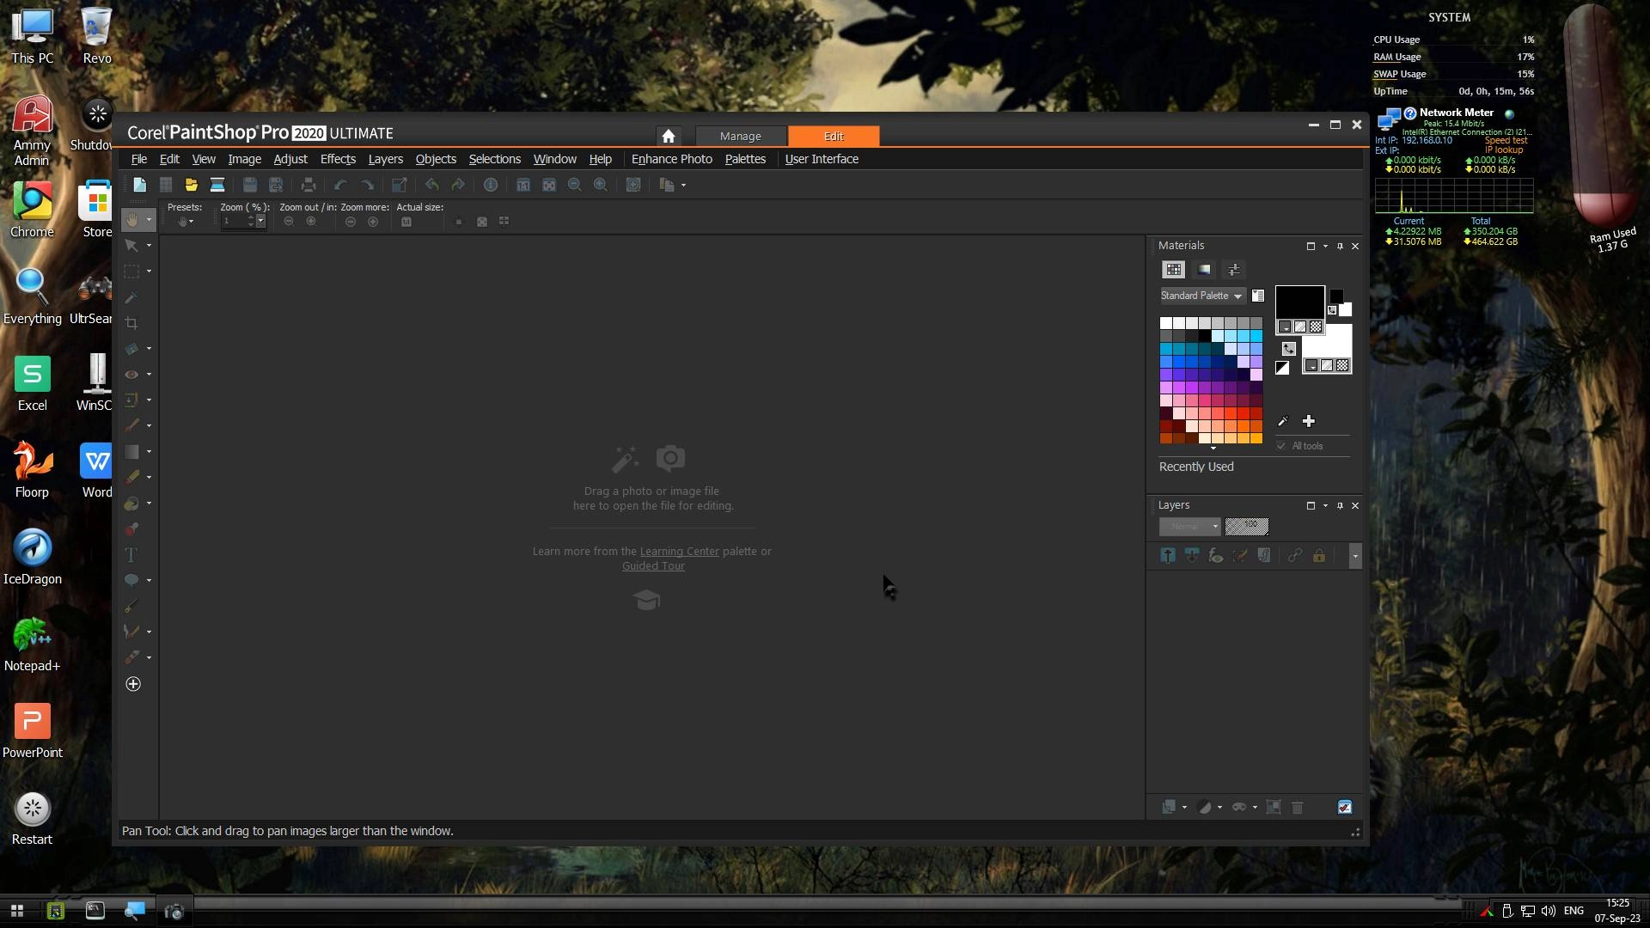Select the Preset Shape speech bubble tool

click(x=131, y=581)
